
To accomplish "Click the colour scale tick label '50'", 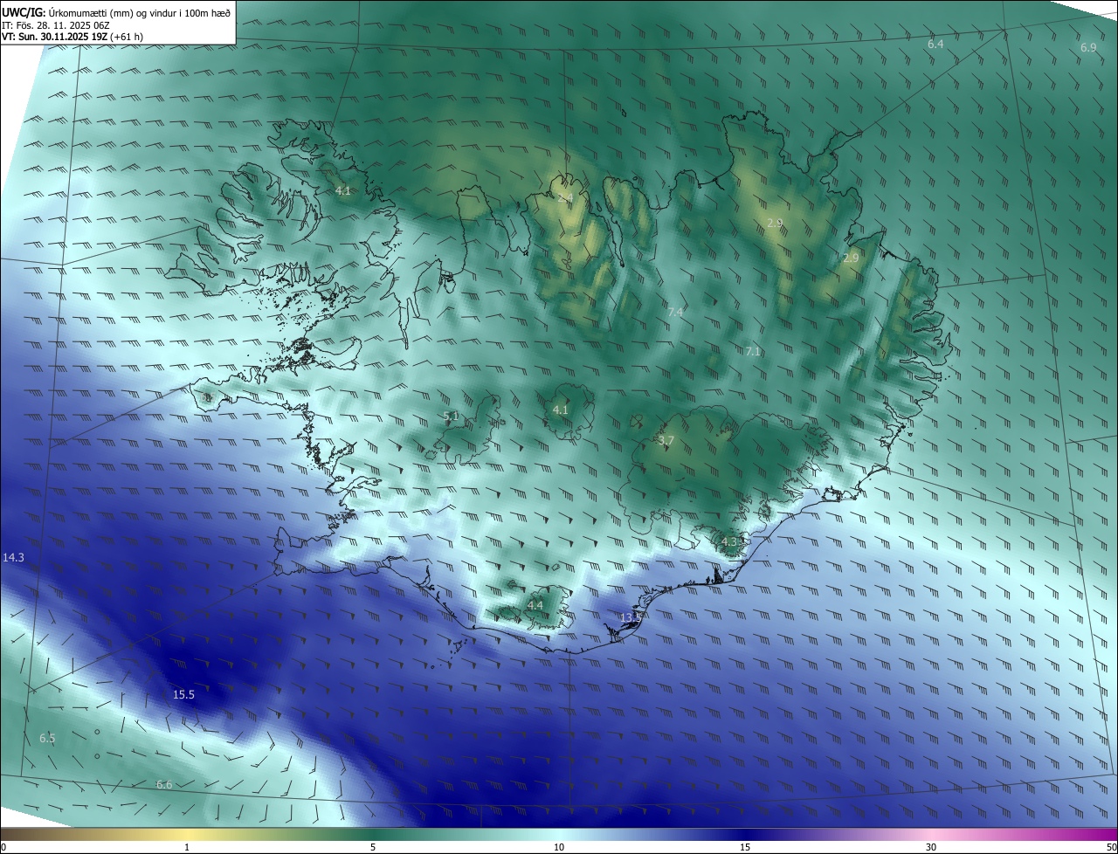I will (1111, 847).
